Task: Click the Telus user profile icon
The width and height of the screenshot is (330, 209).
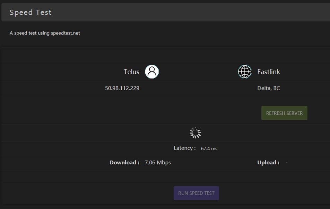Action: [151, 72]
